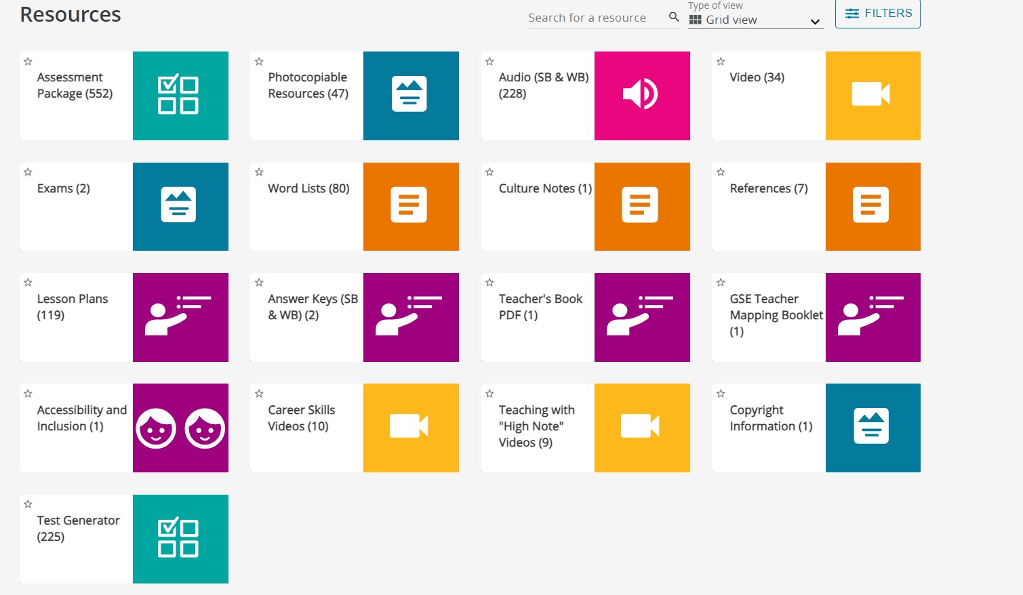The image size is (1023, 595).
Task: Favorite the Video resource with its star
Action: pyautogui.click(x=721, y=61)
